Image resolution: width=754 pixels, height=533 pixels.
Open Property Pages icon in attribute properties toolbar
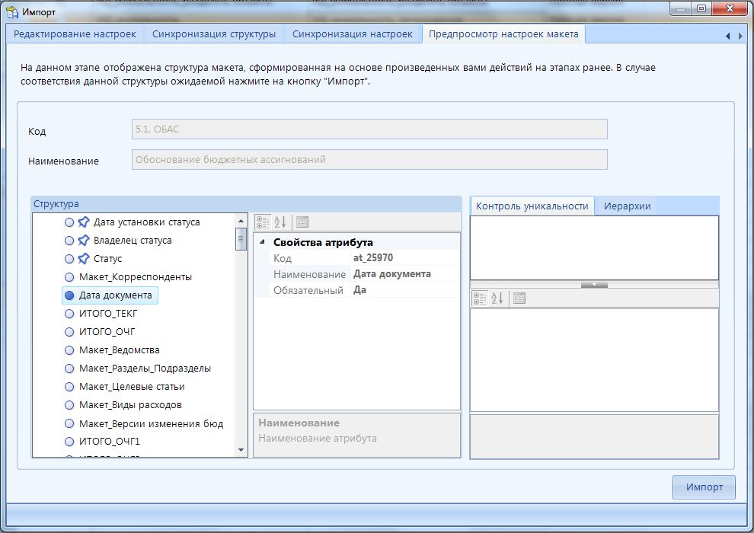pyautogui.click(x=302, y=222)
